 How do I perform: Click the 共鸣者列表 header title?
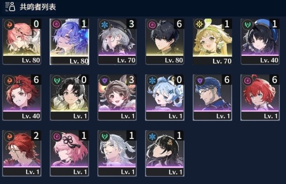(x=38, y=7)
